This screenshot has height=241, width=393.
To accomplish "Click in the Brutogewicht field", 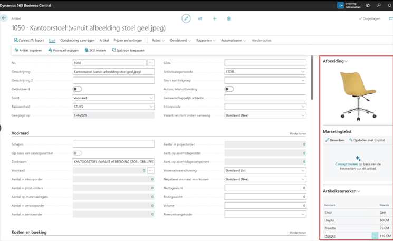I will [265, 197].
